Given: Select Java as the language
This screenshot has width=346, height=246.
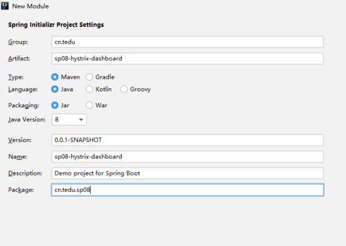Looking at the screenshot, I should click(x=55, y=89).
